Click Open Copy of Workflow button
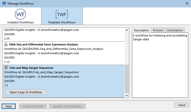The height and width of the screenshot is (112, 191). (26, 92)
